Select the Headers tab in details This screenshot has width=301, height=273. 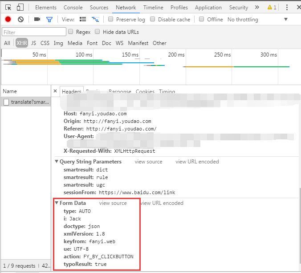[72, 91]
